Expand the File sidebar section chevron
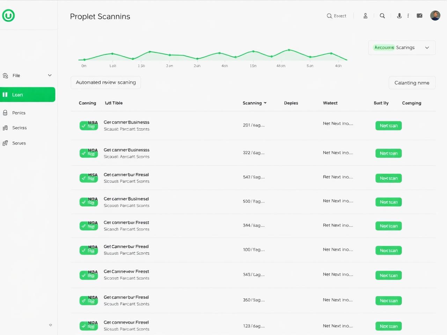The width and height of the screenshot is (447, 335). click(x=50, y=75)
